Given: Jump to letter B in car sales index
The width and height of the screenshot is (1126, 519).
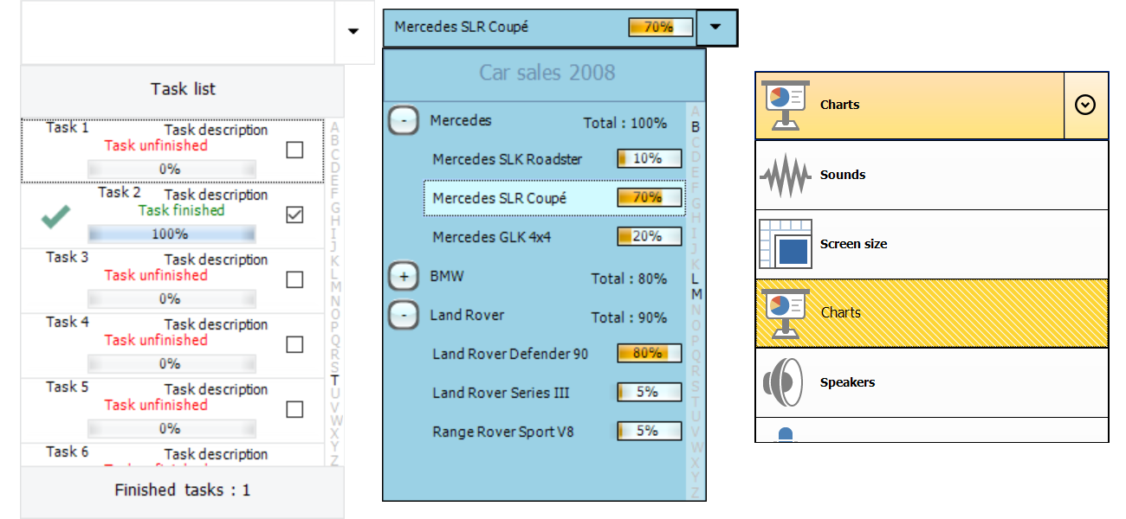Looking at the screenshot, I should [696, 127].
